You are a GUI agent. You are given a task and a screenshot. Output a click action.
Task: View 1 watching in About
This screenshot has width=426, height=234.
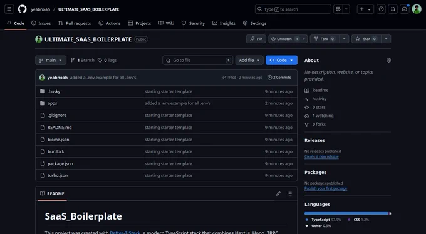319,116
